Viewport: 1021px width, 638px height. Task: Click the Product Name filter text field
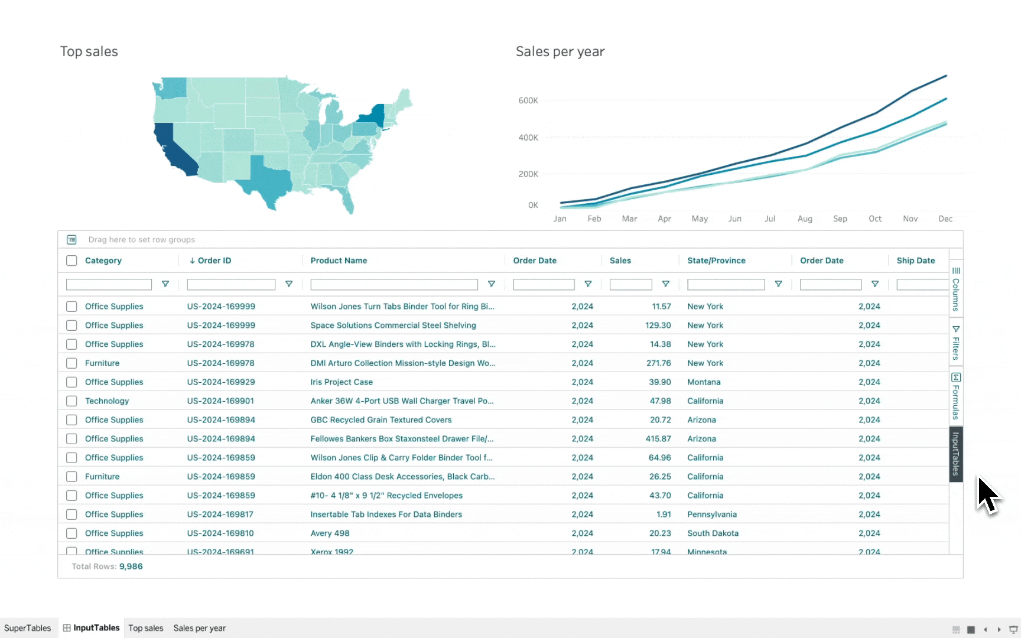pos(394,285)
